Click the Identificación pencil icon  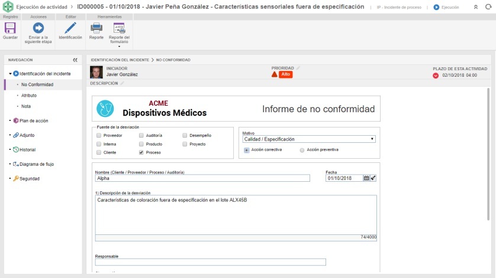pyautogui.click(x=70, y=28)
